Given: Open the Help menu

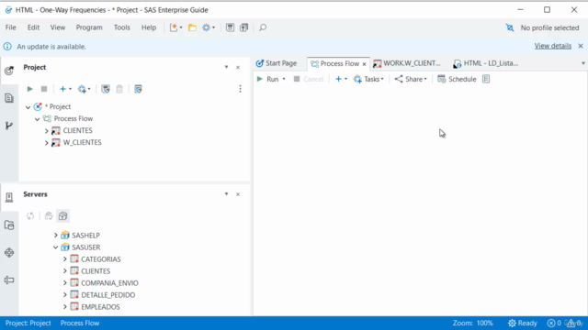Looking at the screenshot, I should pyautogui.click(x=149, y=27).
